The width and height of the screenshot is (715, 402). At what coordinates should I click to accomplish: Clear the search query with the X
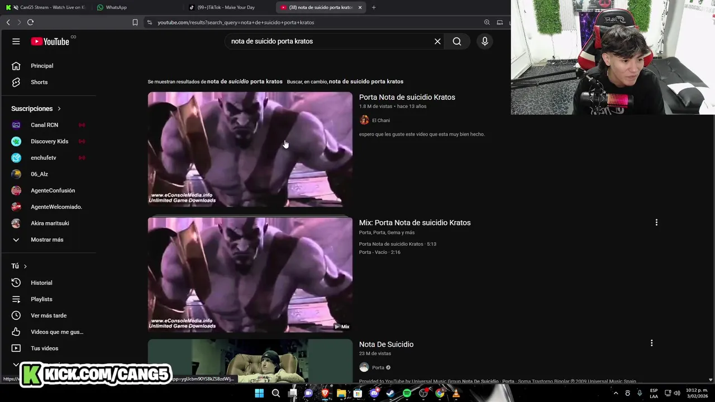coord(437,41)
